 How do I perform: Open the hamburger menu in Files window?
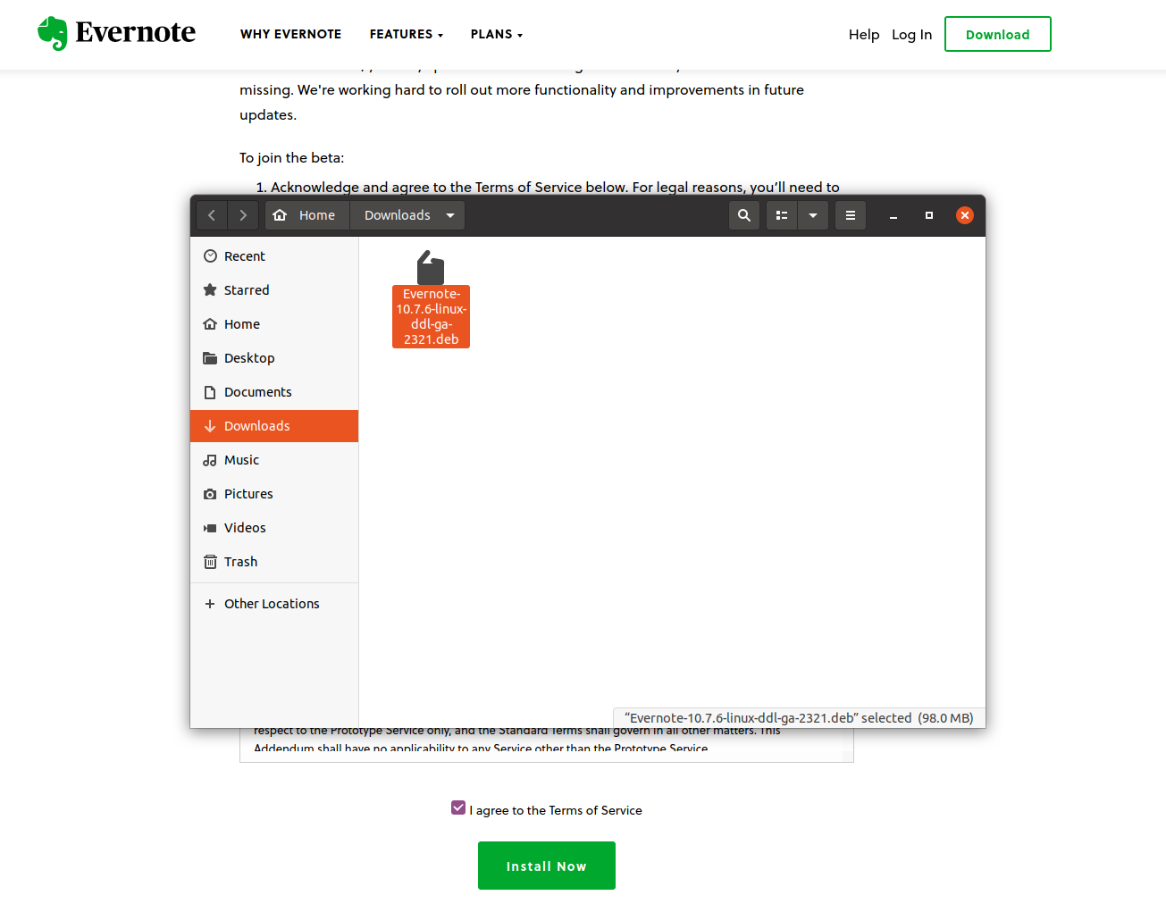pyautogui.click(x=850, y=215)
